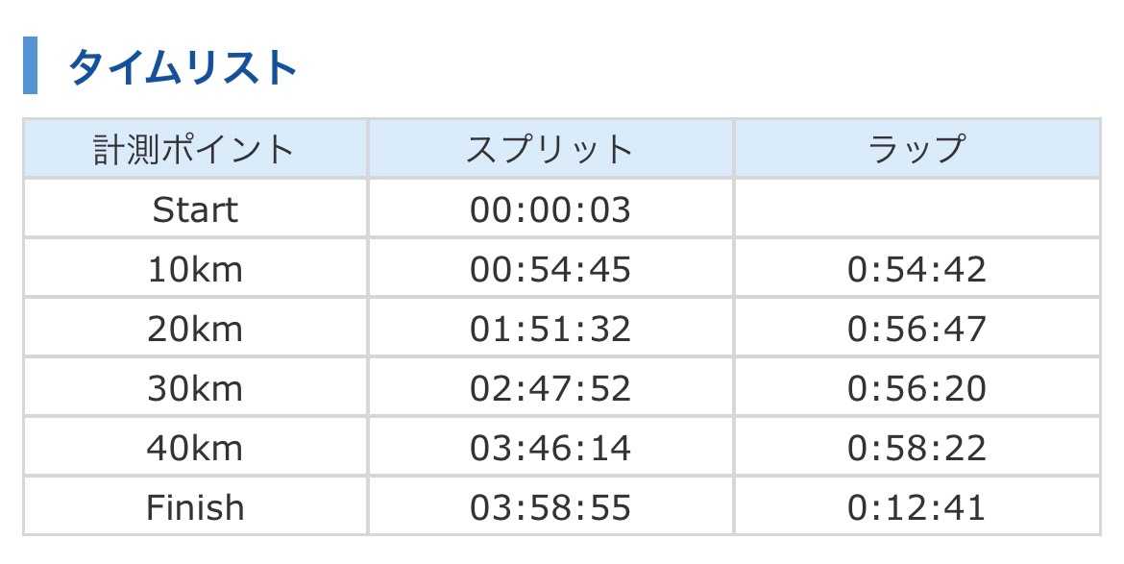Click the 10km lap time 0:54:42
1124x564 pixels.
tap(916, 270)
